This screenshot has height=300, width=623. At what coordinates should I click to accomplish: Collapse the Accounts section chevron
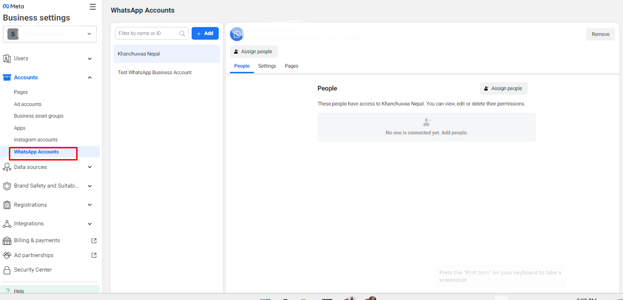(90, 77)
